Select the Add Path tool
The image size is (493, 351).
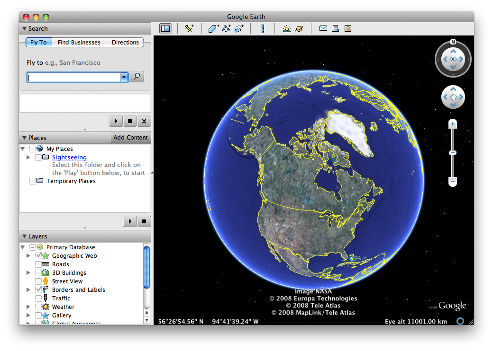pyautogui.click(x=226, y=28)
